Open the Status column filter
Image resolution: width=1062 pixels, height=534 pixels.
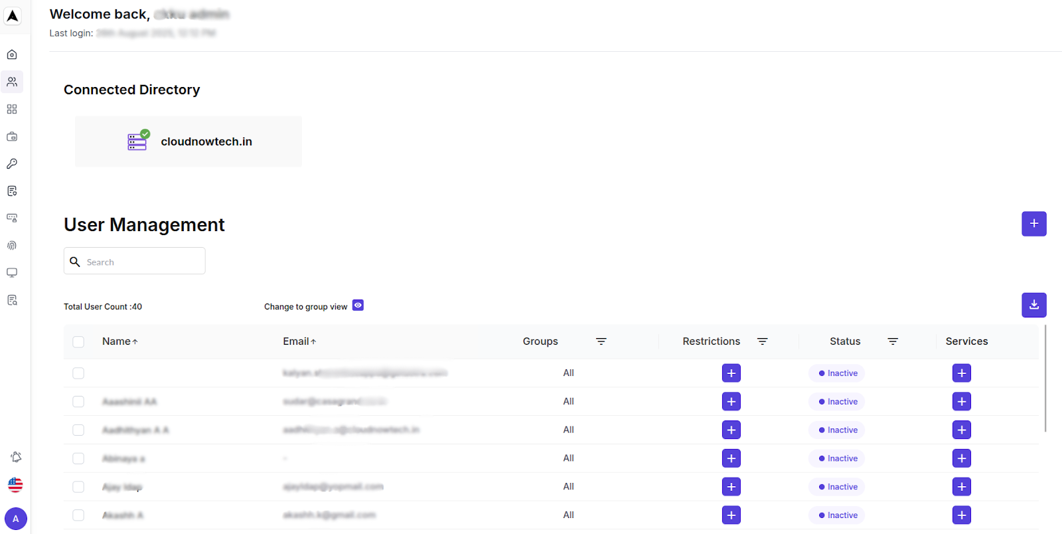pos(893,341)
